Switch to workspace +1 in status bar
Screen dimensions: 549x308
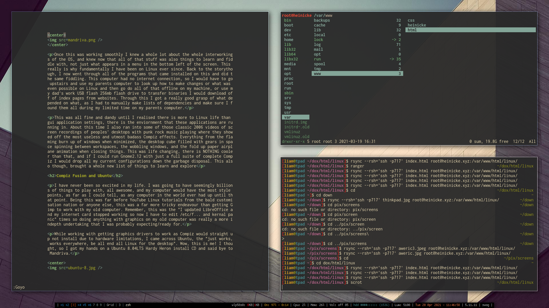[x=62, y=305]
